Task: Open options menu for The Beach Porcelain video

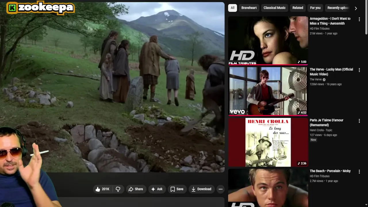Action: point(359,172)
